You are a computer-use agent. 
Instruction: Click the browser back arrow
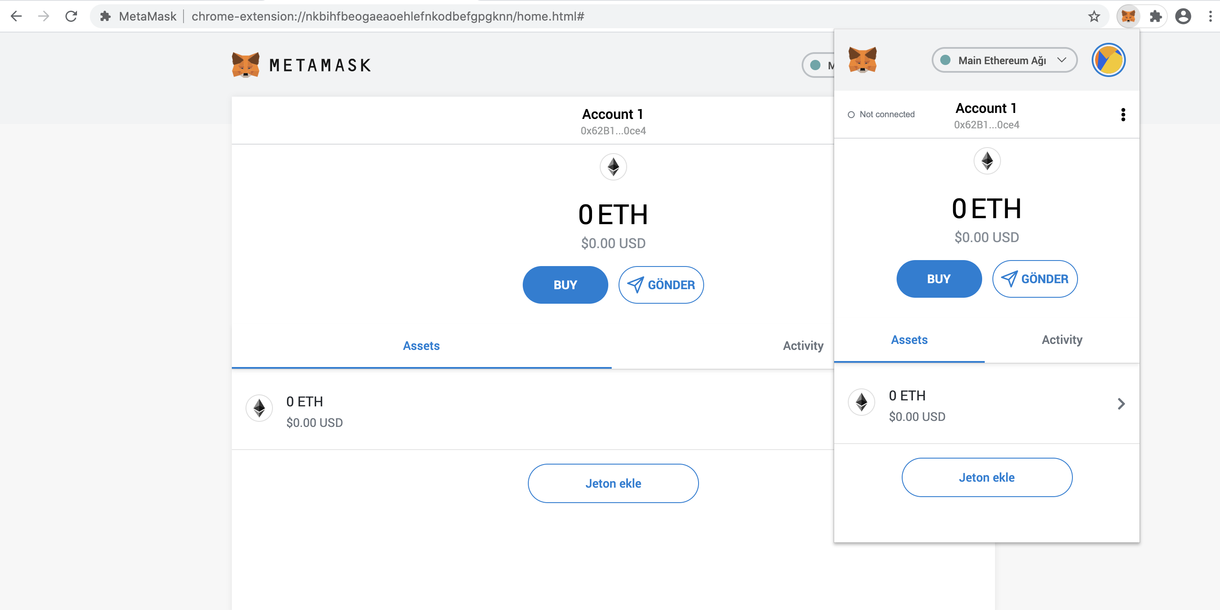click(16, 16)
